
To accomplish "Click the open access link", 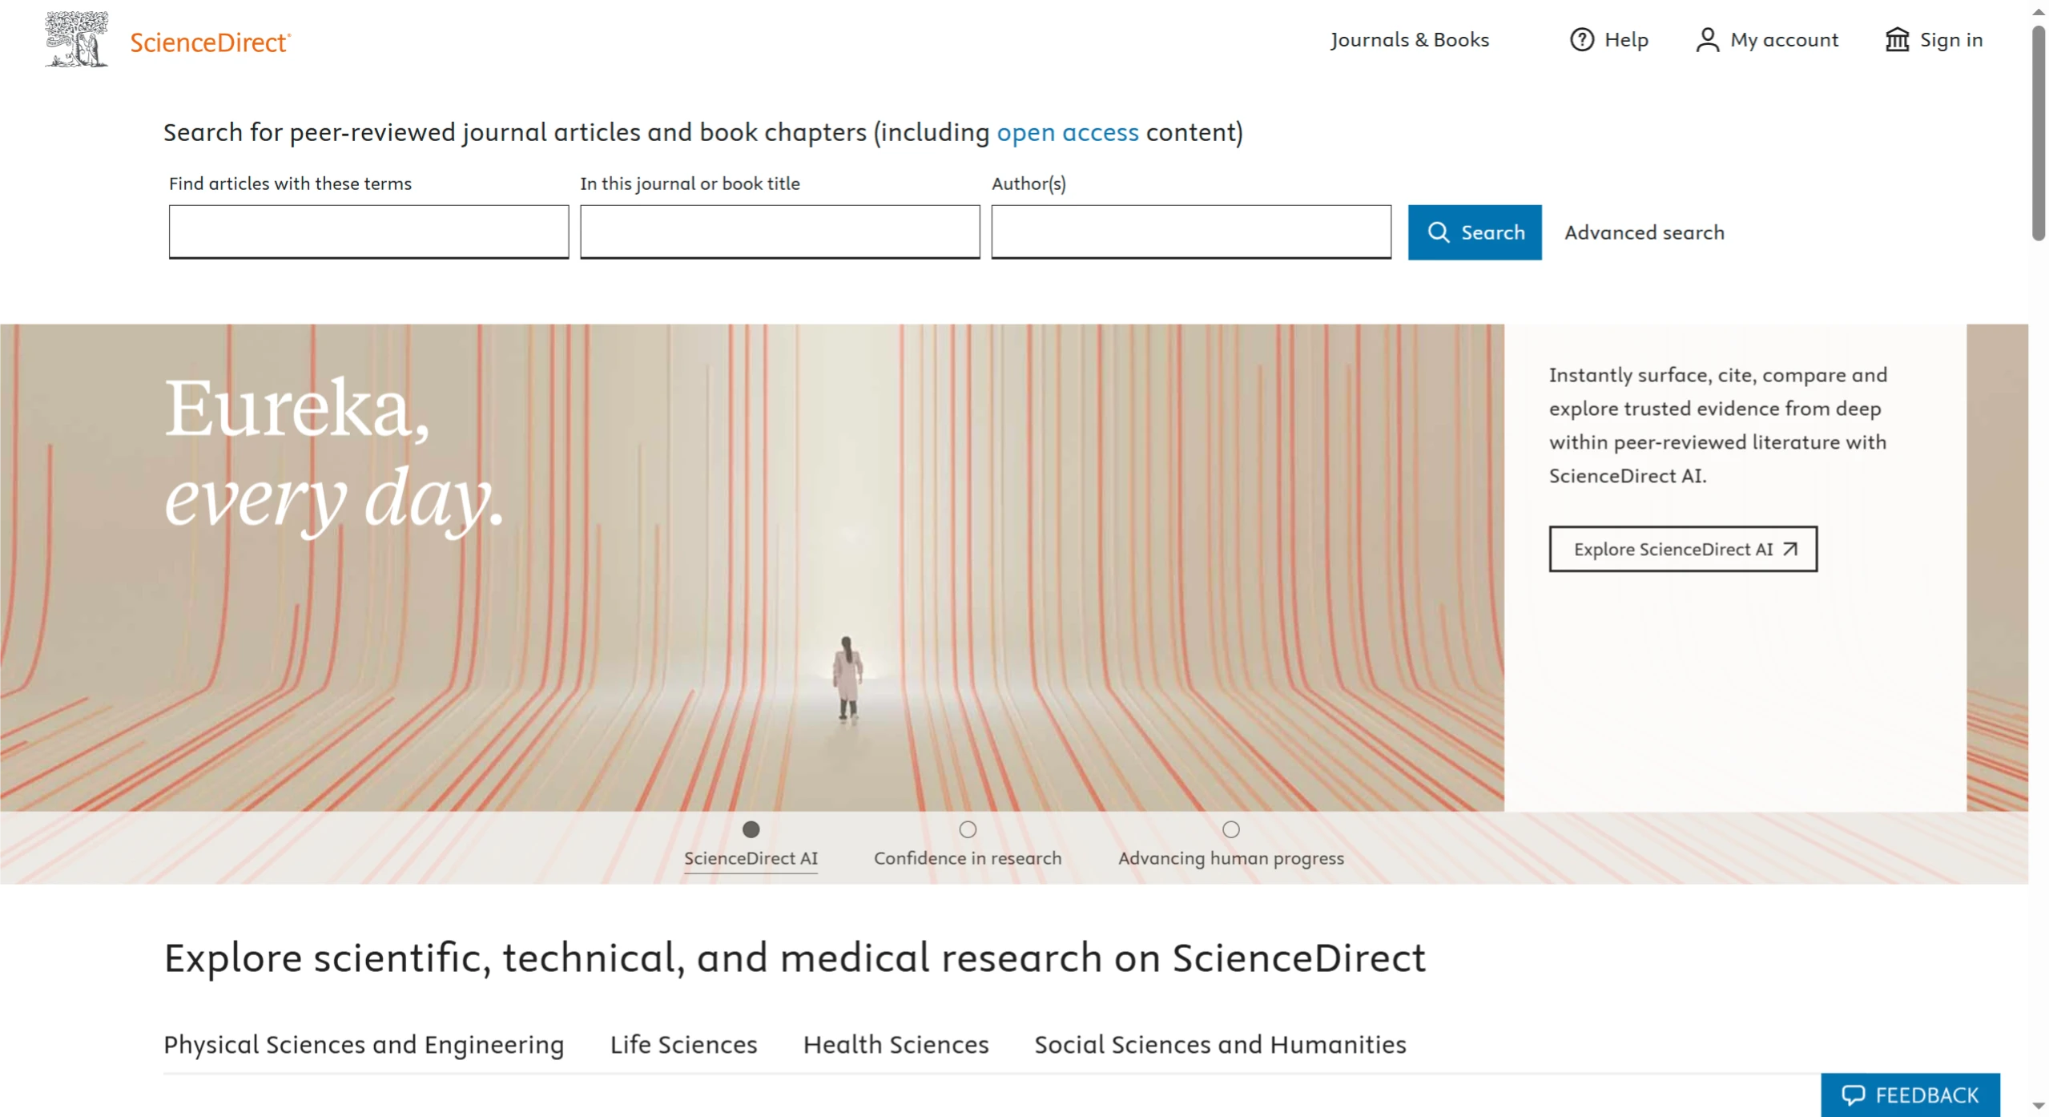I will [x=1068, y=132].
